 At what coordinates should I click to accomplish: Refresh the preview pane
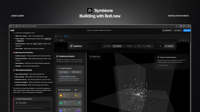[56, 40]
